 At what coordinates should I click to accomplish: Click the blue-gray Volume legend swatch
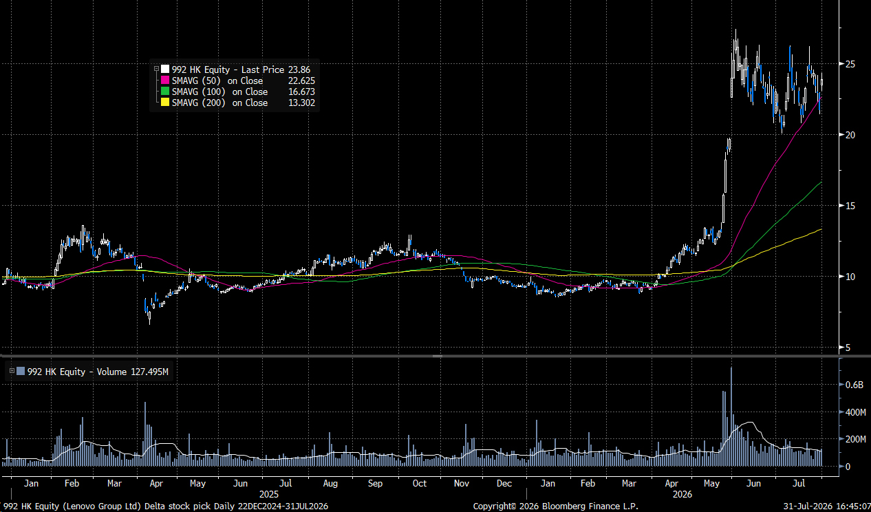coord(21,372)
